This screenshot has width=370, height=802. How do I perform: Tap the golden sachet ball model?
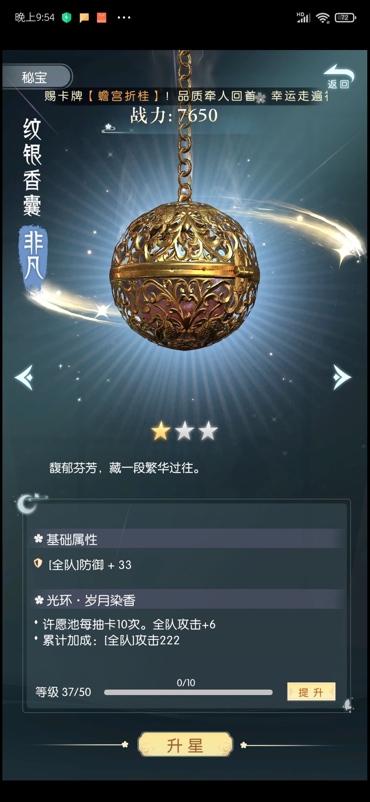(185, 276)
